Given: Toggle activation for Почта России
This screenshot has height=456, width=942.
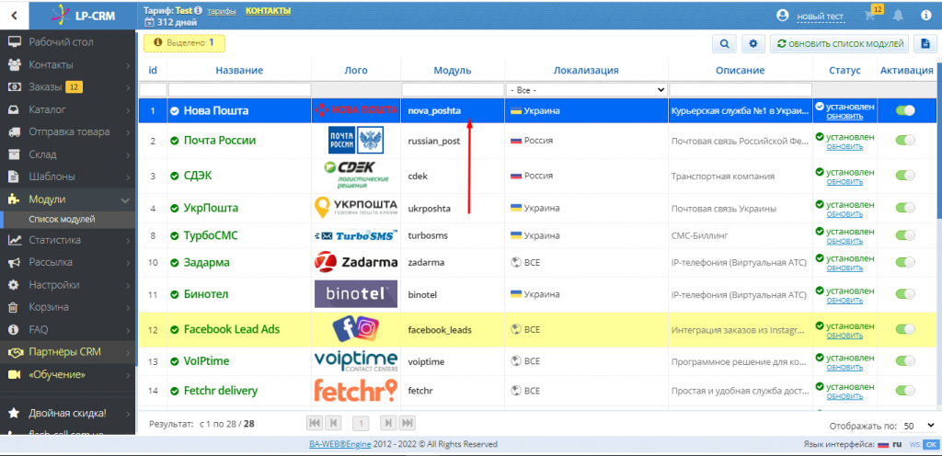Looking at the screenshot, I should 905,141.
